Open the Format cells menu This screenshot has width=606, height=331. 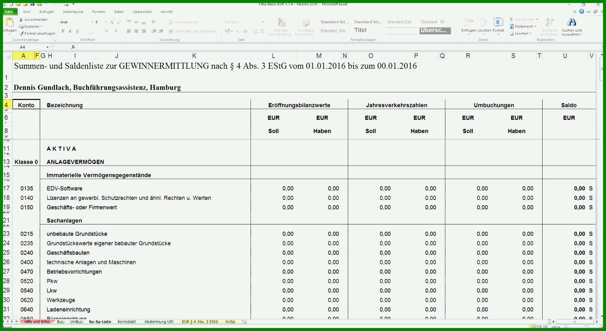click(x=498, y=26)
